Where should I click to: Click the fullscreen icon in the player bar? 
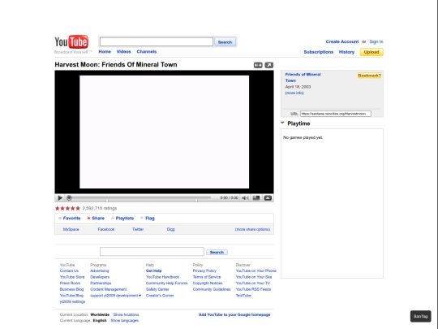(268, 198)
